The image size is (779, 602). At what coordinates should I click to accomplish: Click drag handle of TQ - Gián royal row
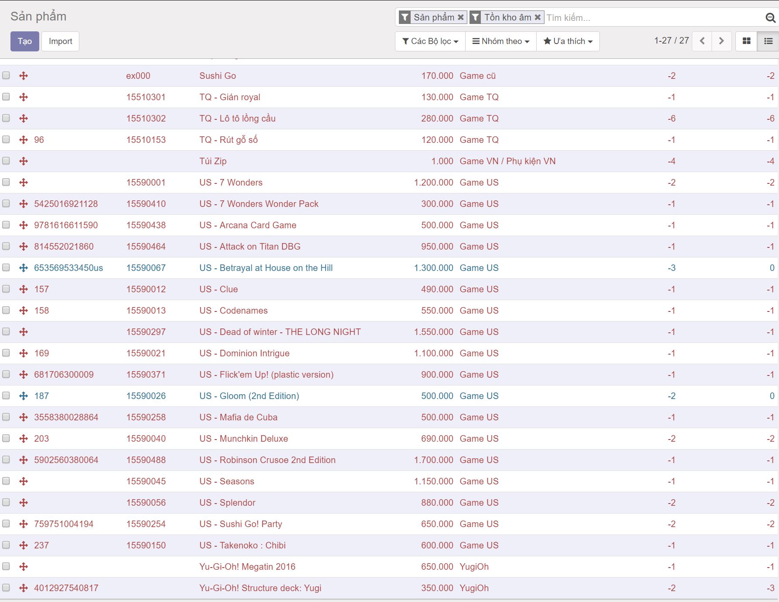24,97
